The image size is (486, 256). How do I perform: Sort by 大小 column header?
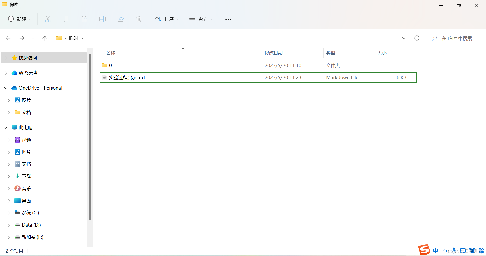[382, 53]
